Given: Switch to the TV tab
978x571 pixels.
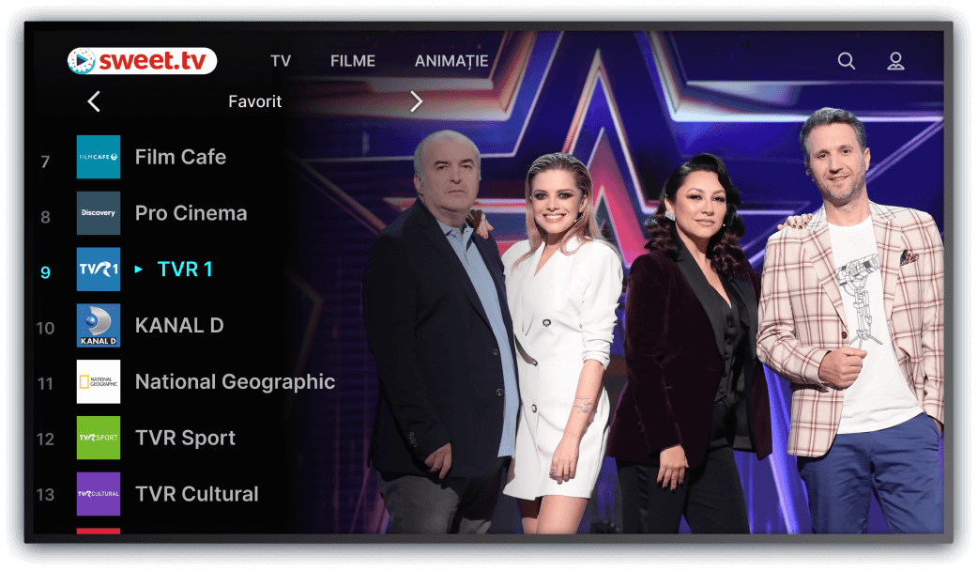Looking at the screenshot, I should click(x=281, y=60).
